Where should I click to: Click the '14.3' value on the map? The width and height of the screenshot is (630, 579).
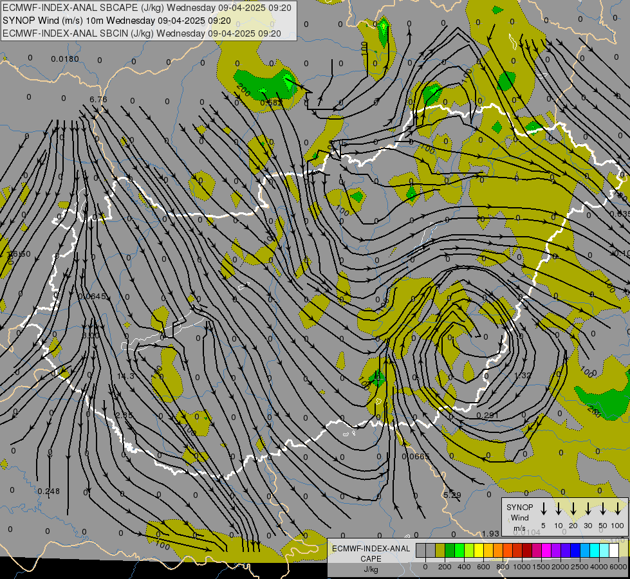(125, 376)
